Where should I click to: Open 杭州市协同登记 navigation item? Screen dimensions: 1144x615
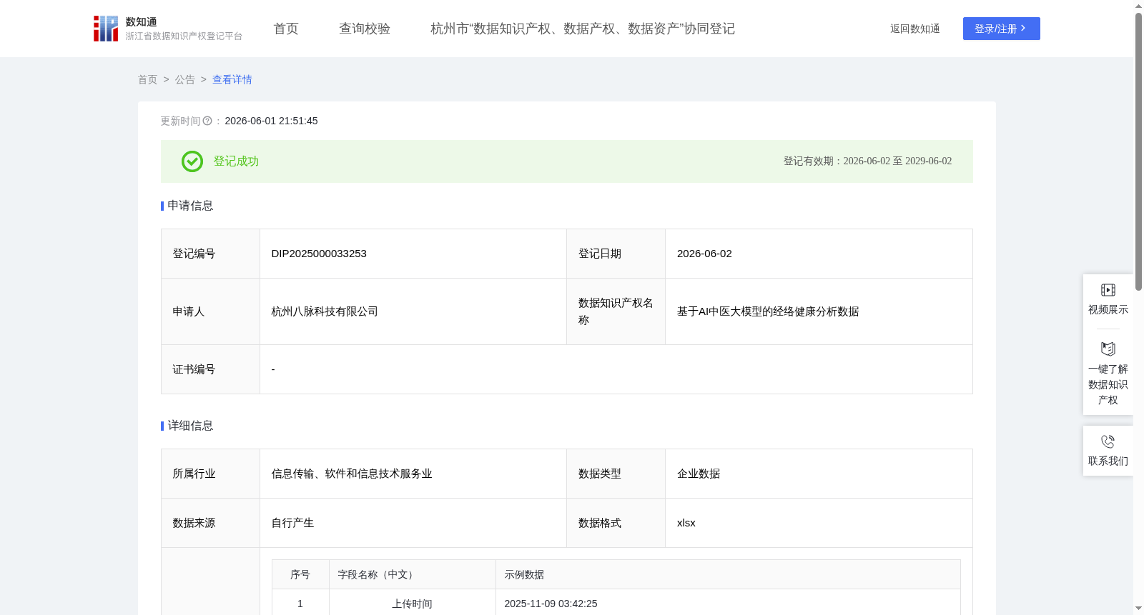click(x=583, y=29)
